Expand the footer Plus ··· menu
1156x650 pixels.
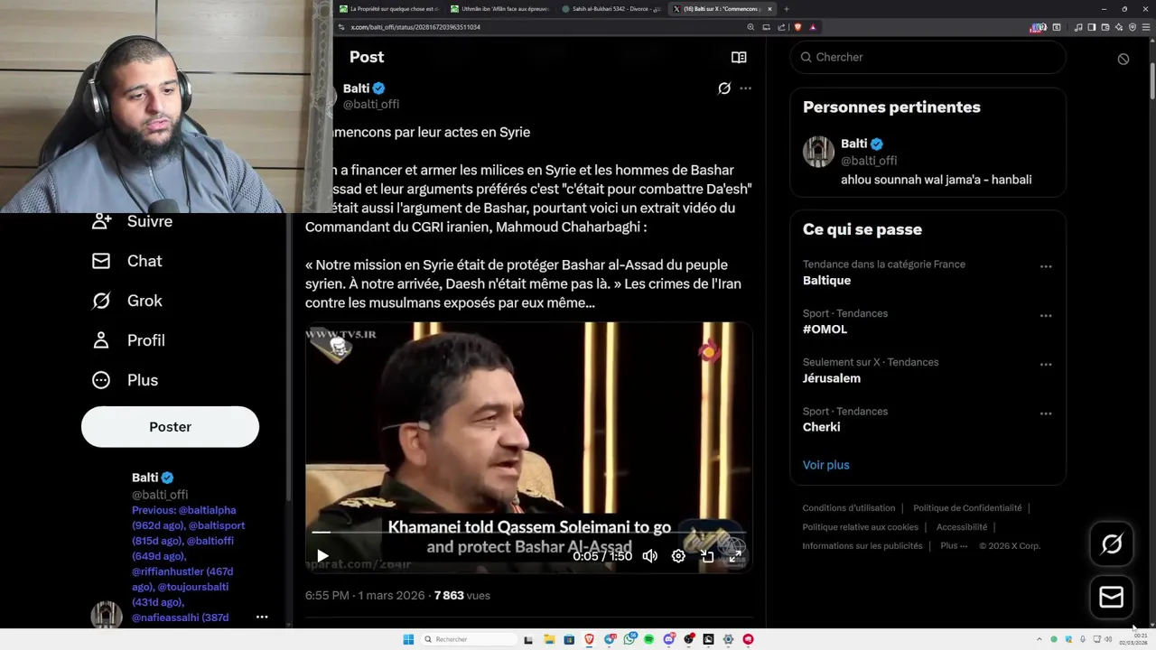tap(954, 546)
